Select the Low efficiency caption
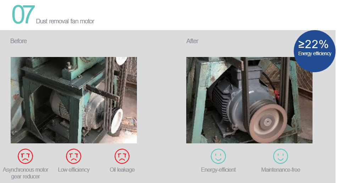This screenshot has height=183, width=337. point(74,170)
